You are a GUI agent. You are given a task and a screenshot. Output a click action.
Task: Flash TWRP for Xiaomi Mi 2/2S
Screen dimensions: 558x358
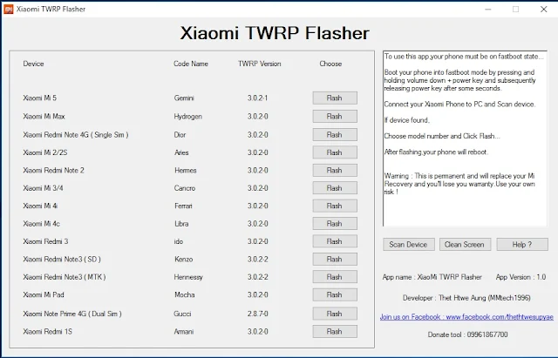(335, 153)
